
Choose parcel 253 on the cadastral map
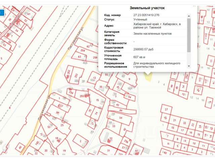click(x=76, y=75)
